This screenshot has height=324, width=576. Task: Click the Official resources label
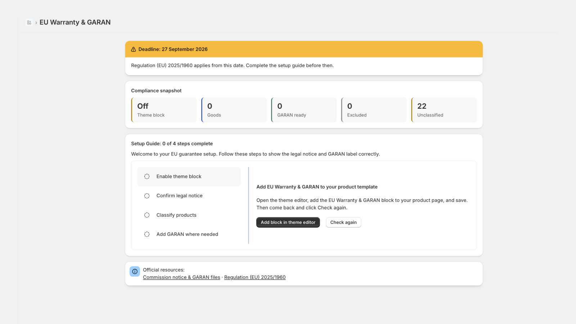coord(164,270)
